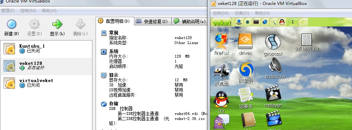Click 128 MB memory size value
The height and width of the screenshot is (130, 352).
(182, 56)
